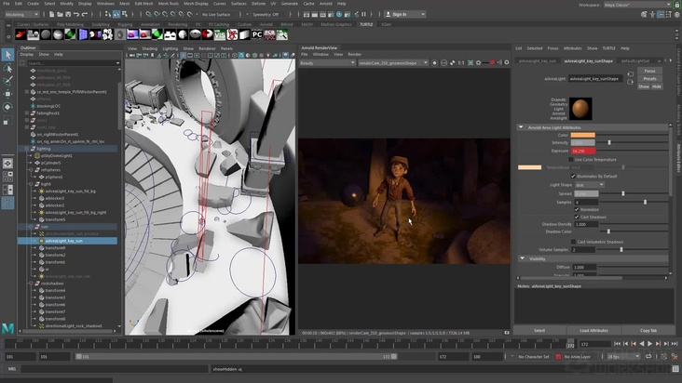
Task: Activate the Paint Selection tool
Action: click(x=7, y=81)
